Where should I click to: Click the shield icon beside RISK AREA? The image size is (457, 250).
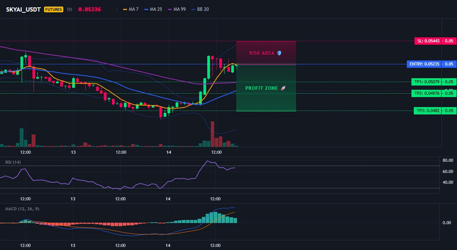(279, 53)
